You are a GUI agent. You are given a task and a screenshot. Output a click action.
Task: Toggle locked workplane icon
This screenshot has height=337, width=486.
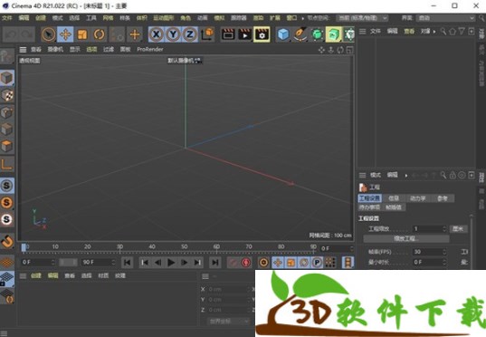point(7,279)
